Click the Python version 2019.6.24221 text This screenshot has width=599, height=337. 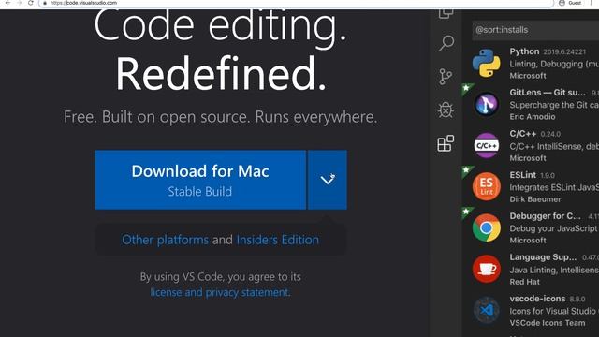coord(564,52)
